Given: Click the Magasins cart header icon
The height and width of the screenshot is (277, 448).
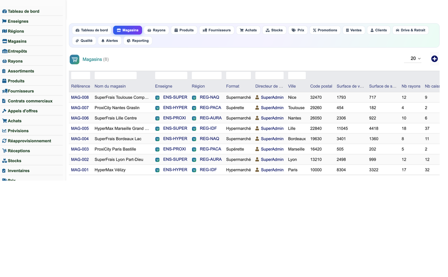Looking at the screenshot, I should 75,59.
